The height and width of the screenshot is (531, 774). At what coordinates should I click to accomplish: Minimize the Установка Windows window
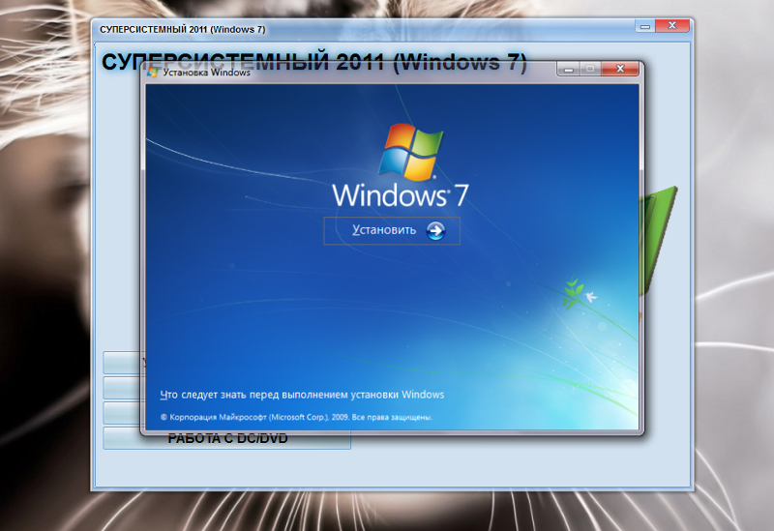point(568,69)
